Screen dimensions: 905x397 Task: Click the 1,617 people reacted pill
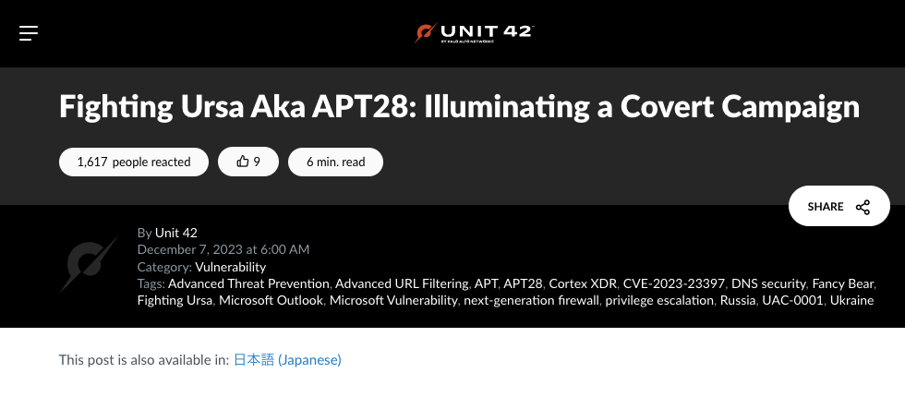[x=134, y=162]
